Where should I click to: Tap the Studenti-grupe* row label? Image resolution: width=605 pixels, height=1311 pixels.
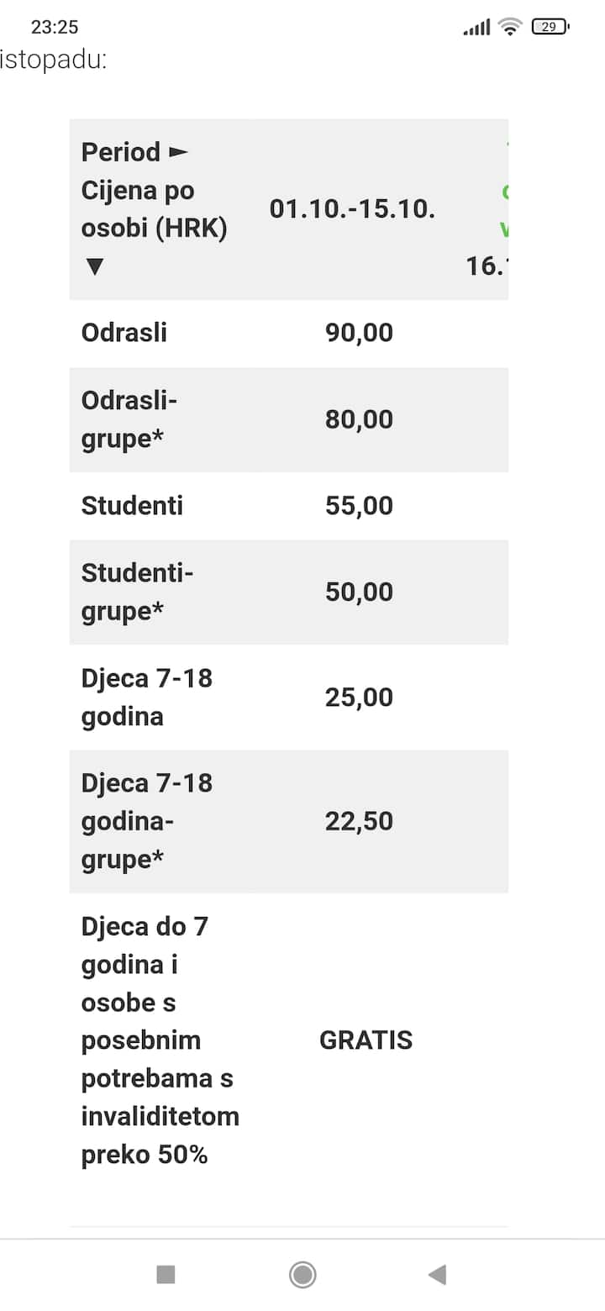137,592
